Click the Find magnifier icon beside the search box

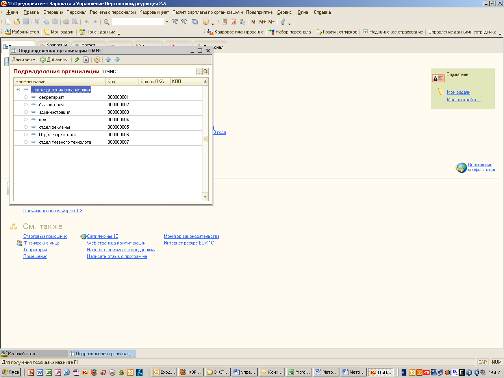106,22
